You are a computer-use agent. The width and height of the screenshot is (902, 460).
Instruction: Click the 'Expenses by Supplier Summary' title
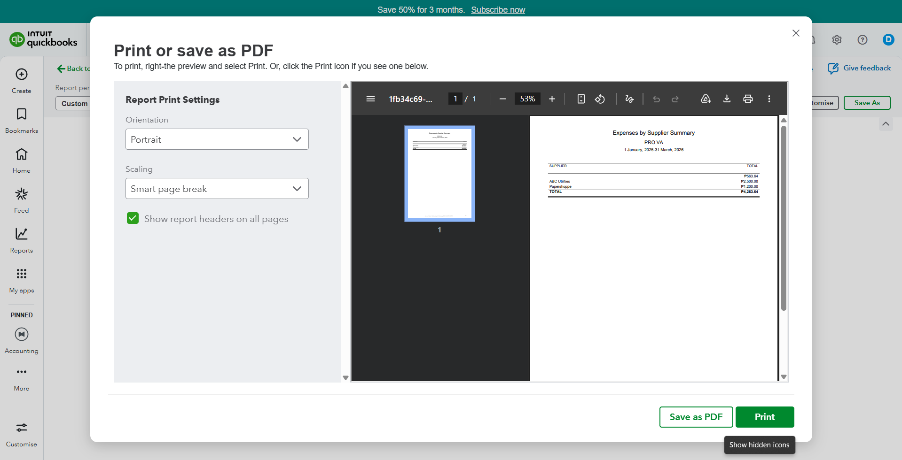(x=653, y=133)
